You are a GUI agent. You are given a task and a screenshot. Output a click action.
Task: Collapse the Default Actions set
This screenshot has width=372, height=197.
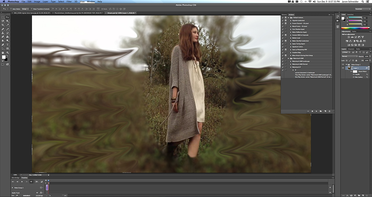[x=288, y=18]
